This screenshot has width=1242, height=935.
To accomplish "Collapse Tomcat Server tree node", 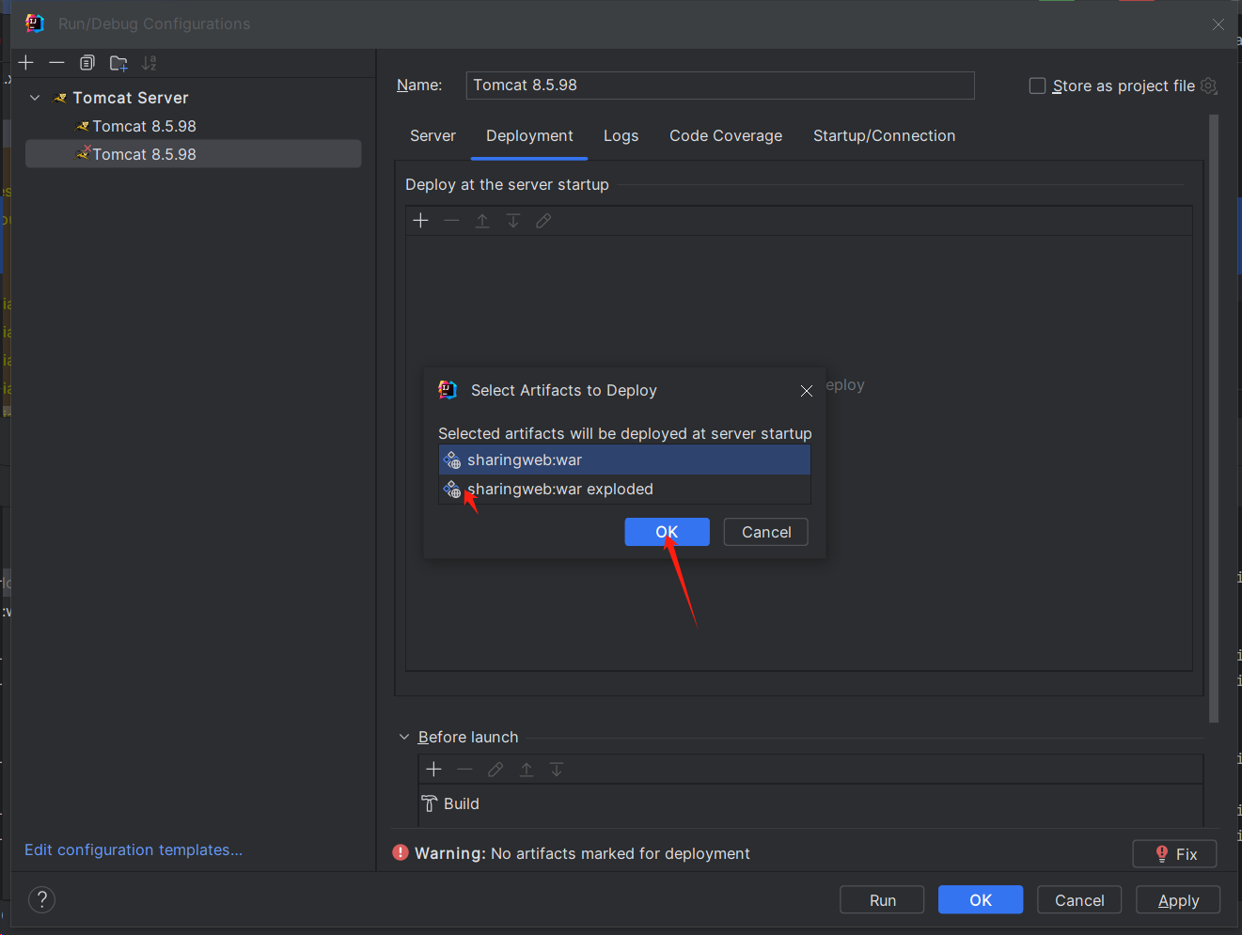I will coord(35,98).
